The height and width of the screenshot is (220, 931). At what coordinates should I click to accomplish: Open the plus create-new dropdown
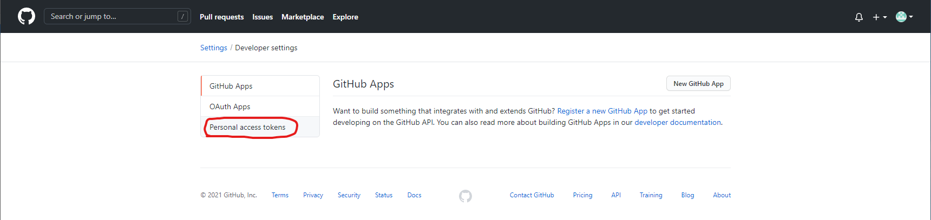coord(880,17)
